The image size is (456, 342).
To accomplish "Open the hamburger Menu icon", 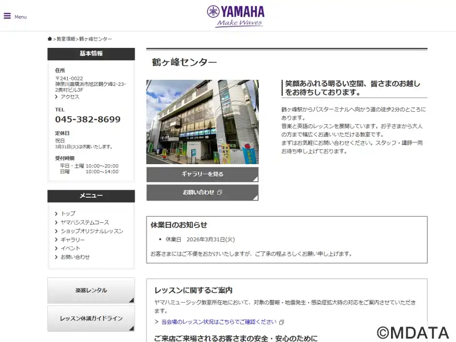I will click(7, 16).
